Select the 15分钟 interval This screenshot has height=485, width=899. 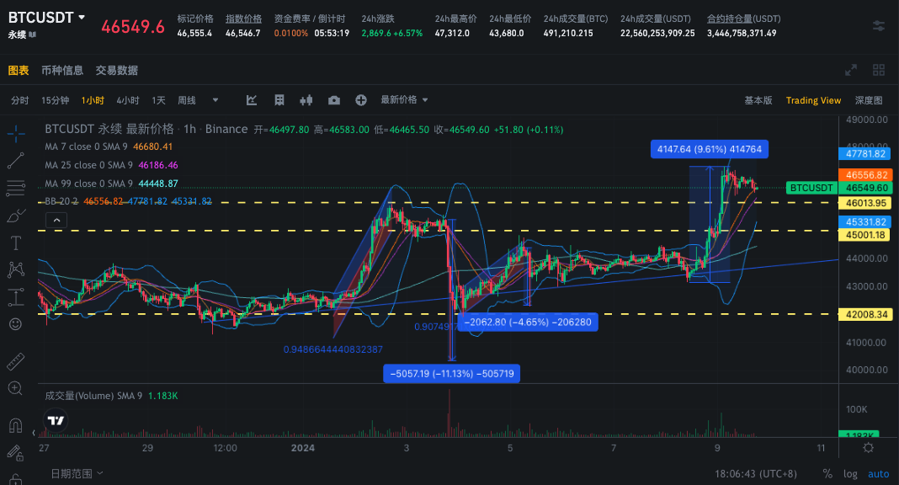[x=55, y=100]
